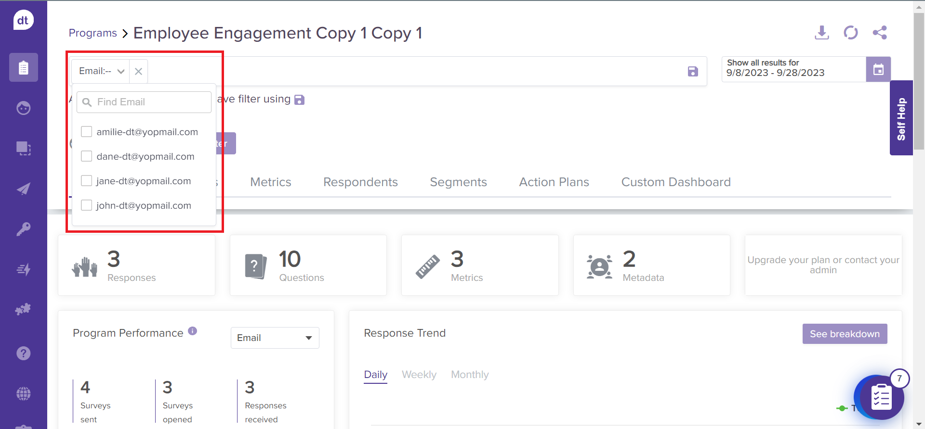Viewport: 925px width, 429px height.
Task: Tick the john-dt@yopmail.com checkbox
Action: [87, 205]
